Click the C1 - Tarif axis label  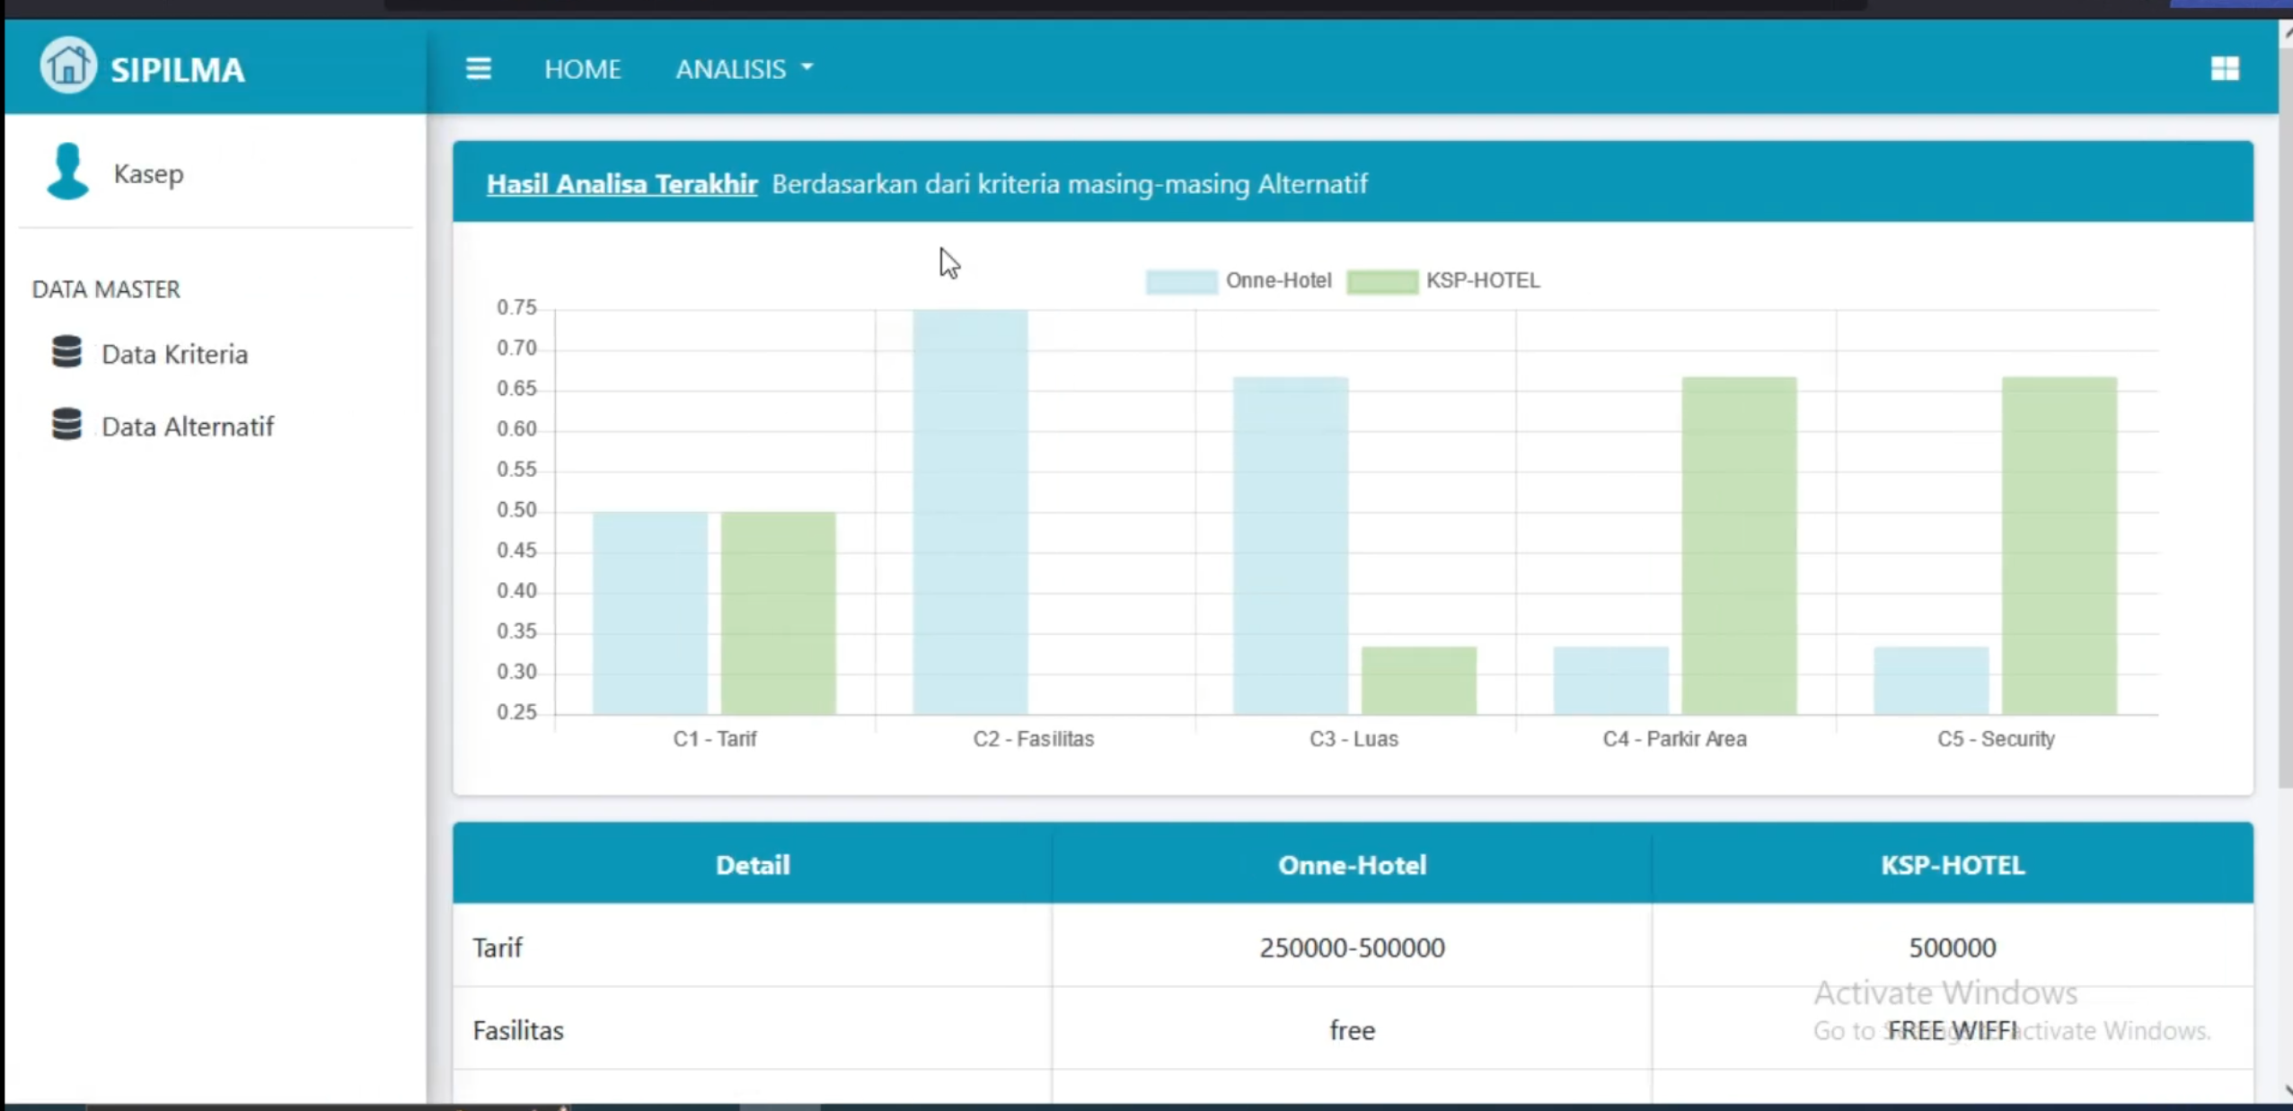[x=715, y=739]
